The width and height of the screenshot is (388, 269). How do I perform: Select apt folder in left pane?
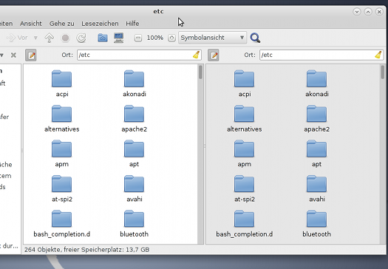(134, 154)
